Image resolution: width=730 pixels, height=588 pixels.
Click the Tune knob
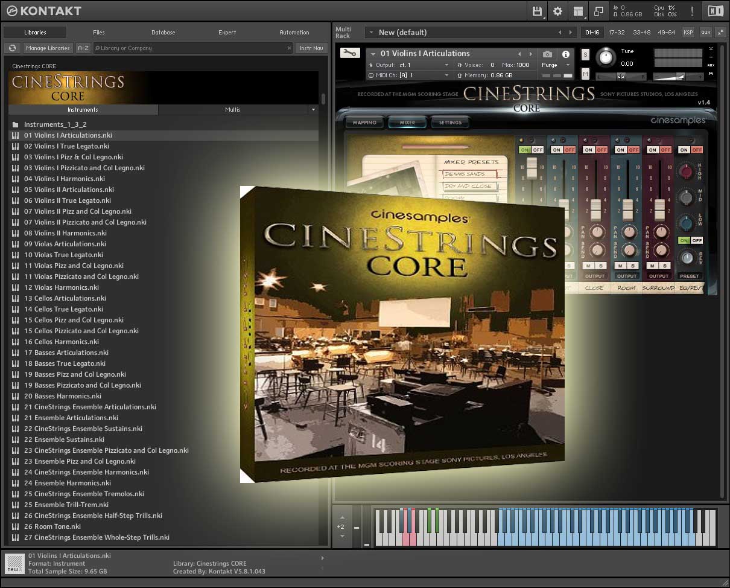point(606,58)
